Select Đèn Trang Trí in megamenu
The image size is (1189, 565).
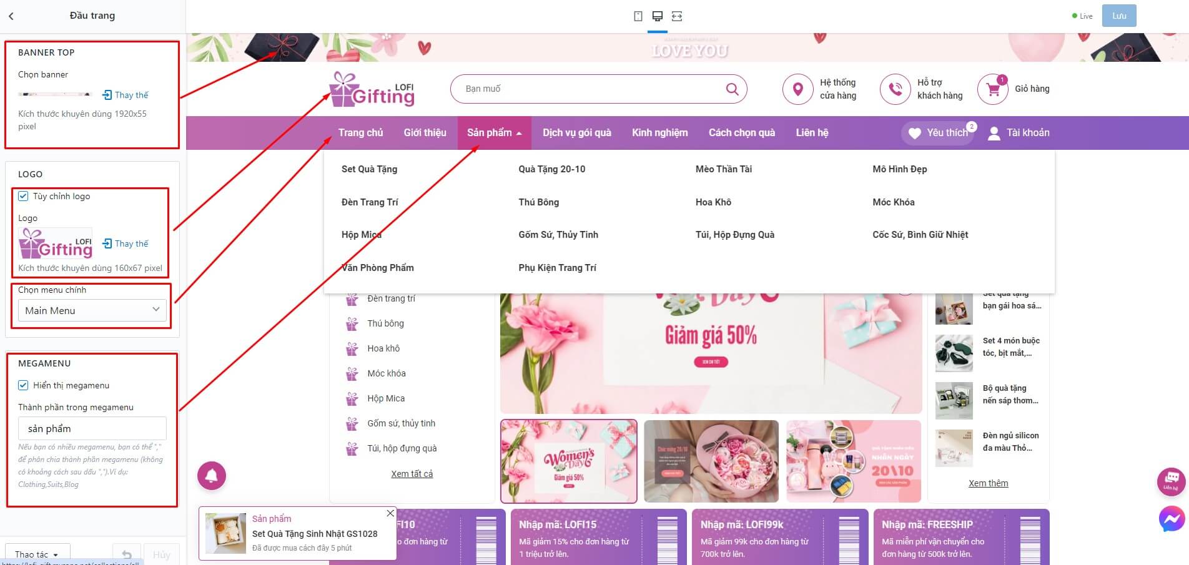pyautogui.click(x=370, y=202)
